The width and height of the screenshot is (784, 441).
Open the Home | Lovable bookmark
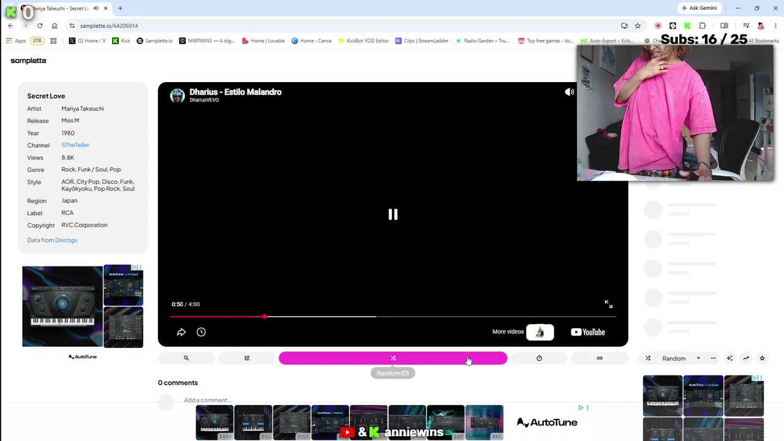(x=263, y=41)
